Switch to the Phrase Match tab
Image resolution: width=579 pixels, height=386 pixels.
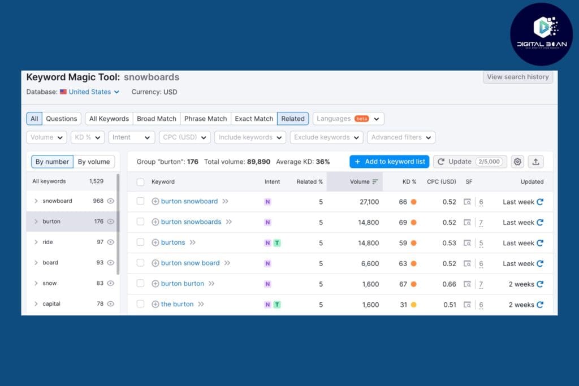click(205, 119)
